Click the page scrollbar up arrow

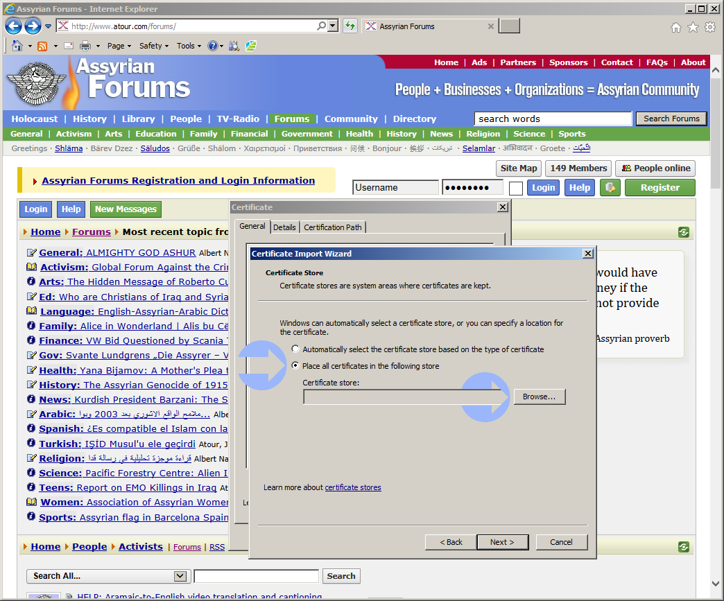716,71
